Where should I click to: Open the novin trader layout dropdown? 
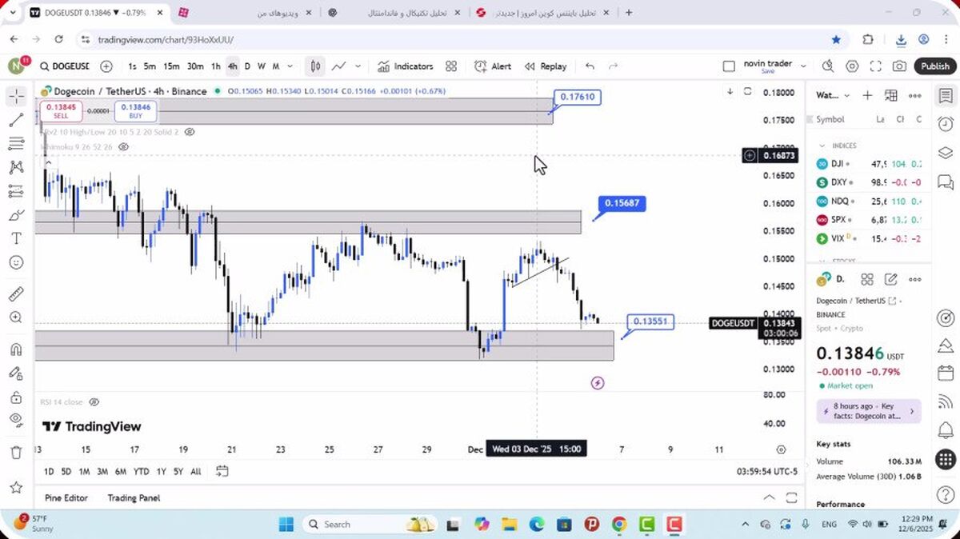coord(803,66)
